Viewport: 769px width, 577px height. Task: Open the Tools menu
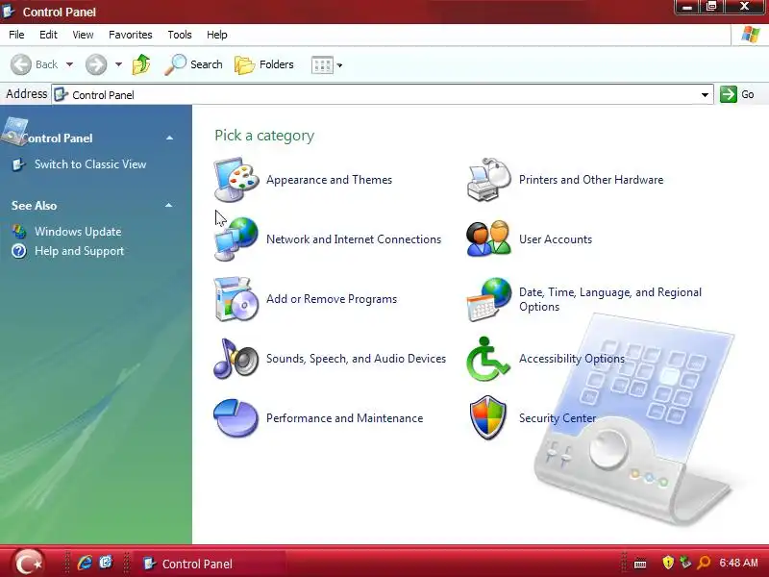(180, 35)
